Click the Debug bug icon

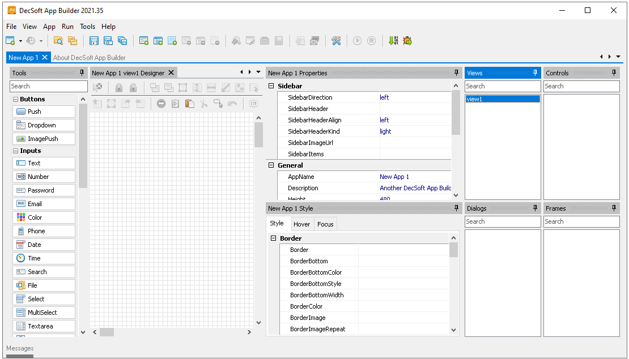[407, 41]
